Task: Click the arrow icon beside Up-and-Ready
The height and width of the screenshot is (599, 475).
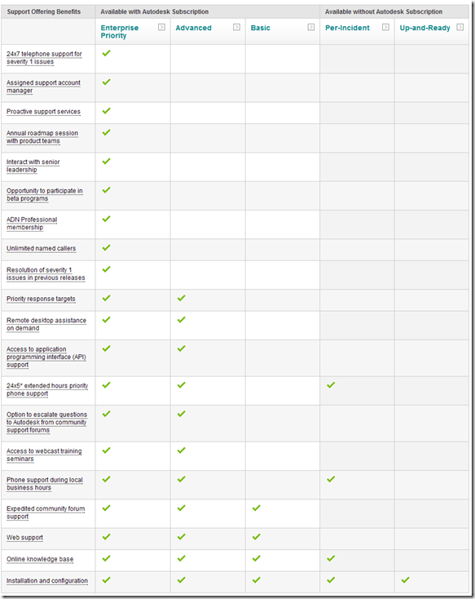Action: coord(460,27)
